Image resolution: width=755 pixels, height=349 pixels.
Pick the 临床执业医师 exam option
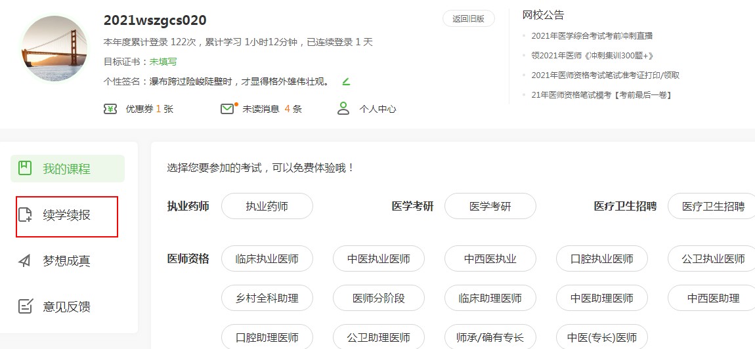(x=267, y=259)
